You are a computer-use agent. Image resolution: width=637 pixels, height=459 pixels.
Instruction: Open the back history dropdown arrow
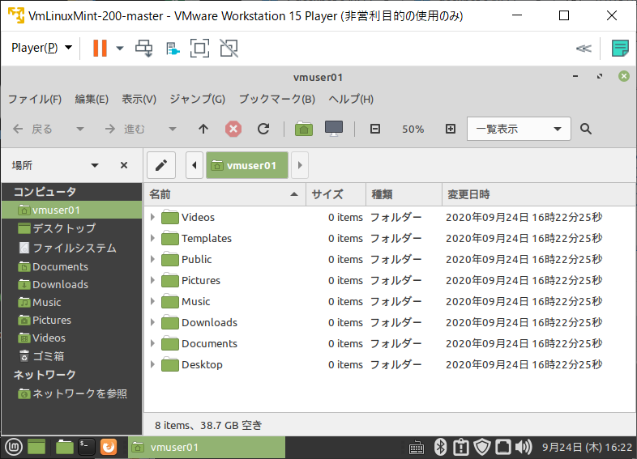point(80,129)
